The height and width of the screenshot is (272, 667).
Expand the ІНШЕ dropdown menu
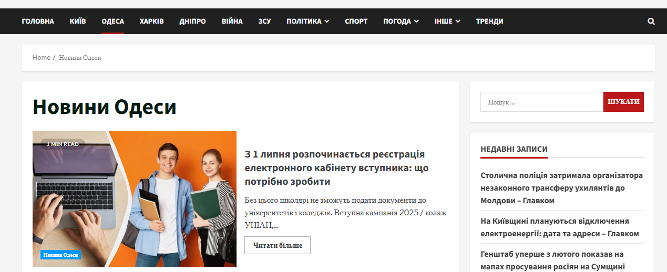[447, 22]
